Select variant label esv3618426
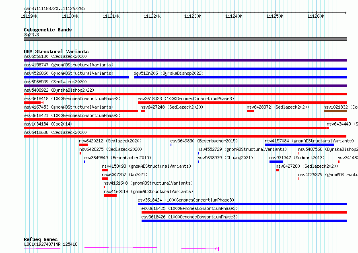Image resolution: width=358 pixels, height=253 pixels. [190, 217]
